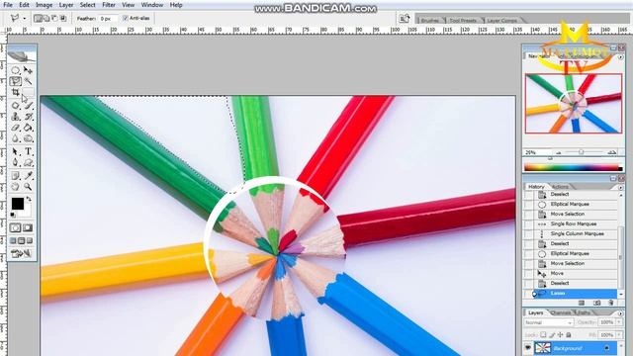Reset to default foreground and background colors

coord(13,215)
